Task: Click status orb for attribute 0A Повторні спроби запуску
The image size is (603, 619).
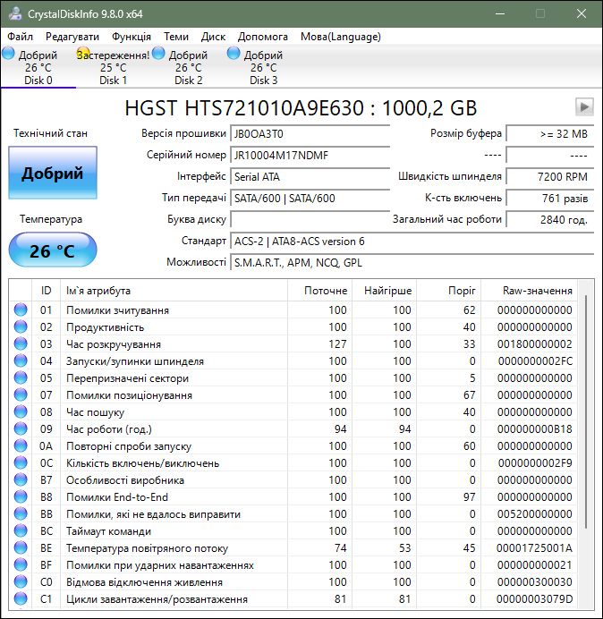Action: [x=21, y=445]
